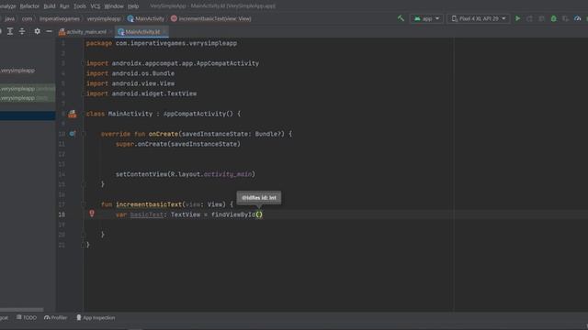Viewport: 588px width, 330px height.
Task: Run the app with the green play icon
Action: [x=517, y=18]
